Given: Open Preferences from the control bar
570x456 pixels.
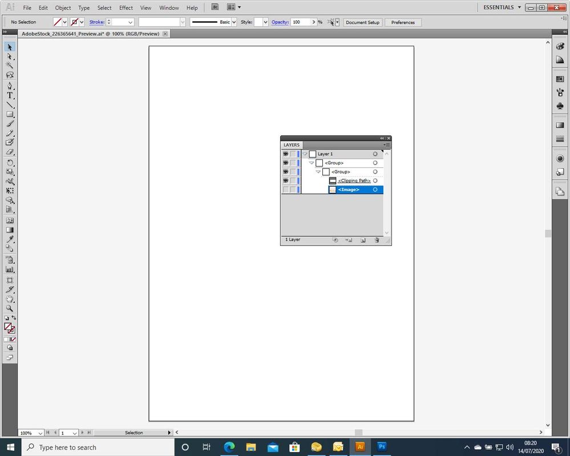Looking at the screenshot, I should [x=403, y=22].
